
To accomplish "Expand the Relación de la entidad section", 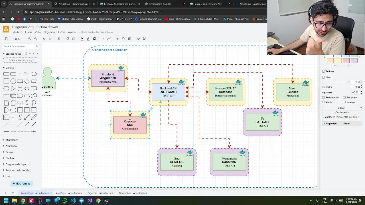I will click(18, 170).
